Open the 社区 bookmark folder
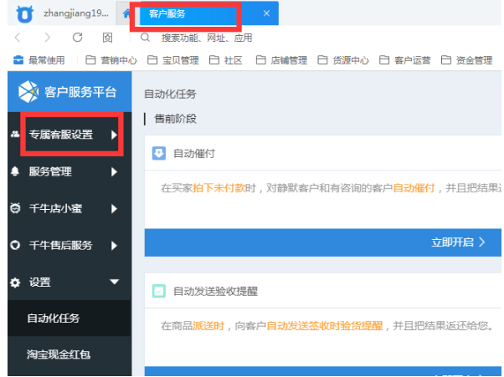The image size is (504, 377). coord(226,60)
